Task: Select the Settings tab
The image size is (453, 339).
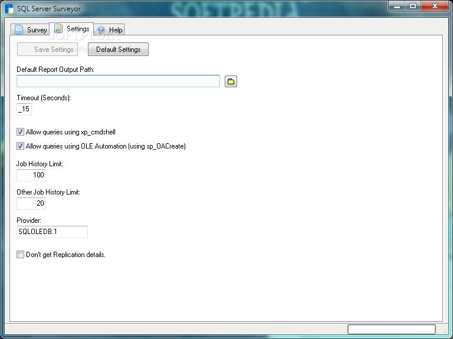Action: [x=71, y=28]
